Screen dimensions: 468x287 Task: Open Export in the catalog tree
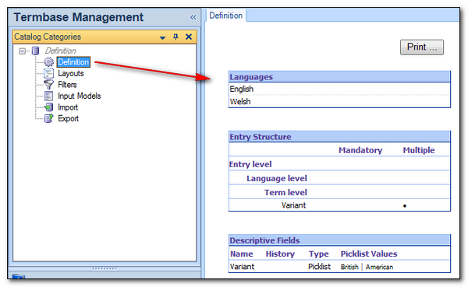click(68, 118)
